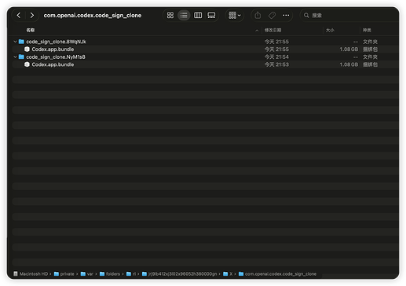This screenshot has height=286, width=406.
Task: Click folder icon of code_sign_clone.NyM1s8
Action: (21, 57)
